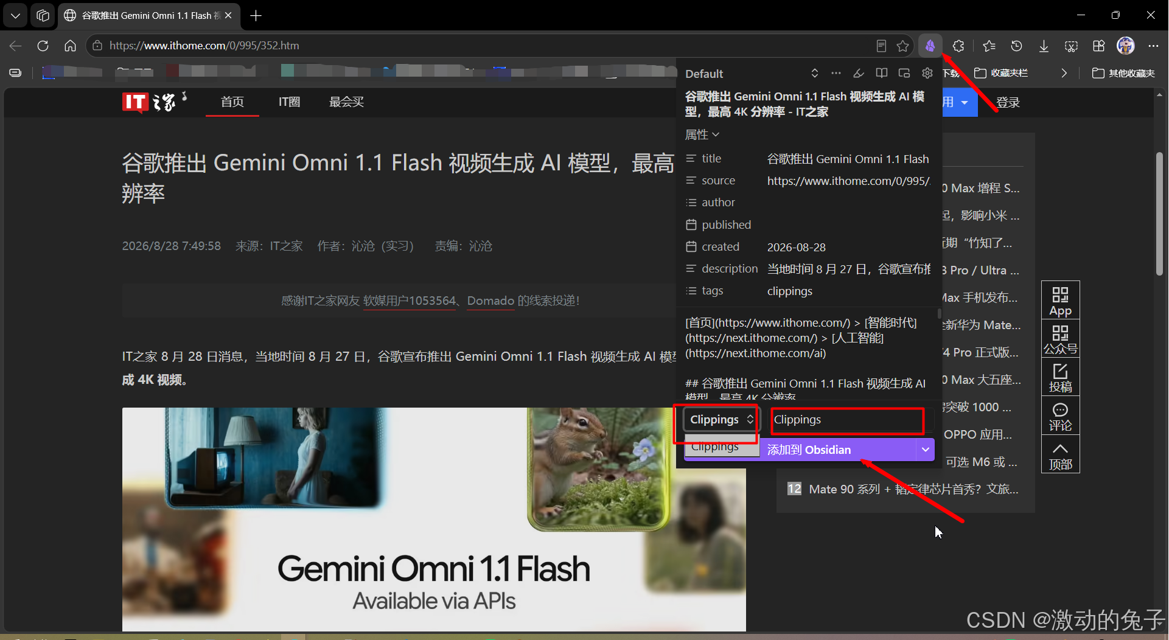Edit the created date property value
Viewport: 1169px width, 640px height.
[848, 247]
